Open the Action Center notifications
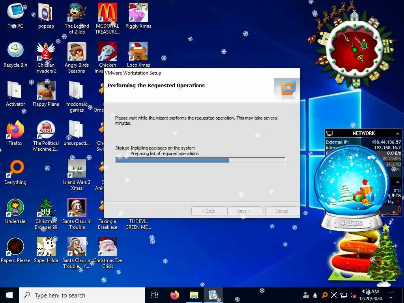 click(x=391, y=295)
